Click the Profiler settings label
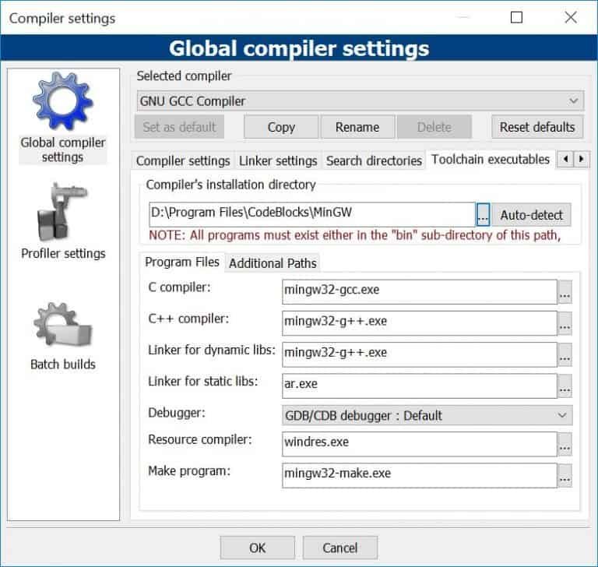 (x=63, y=253)
